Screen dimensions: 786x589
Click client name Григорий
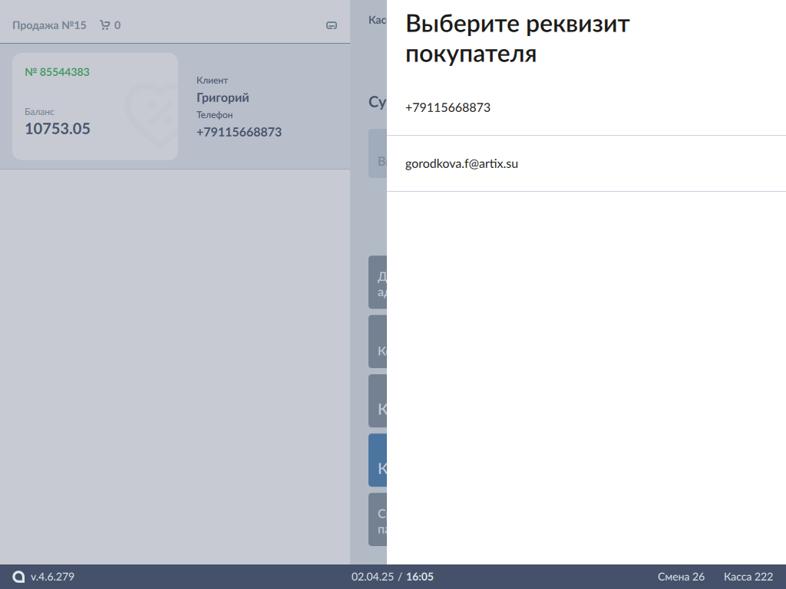223,97
